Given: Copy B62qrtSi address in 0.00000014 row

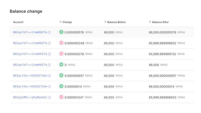Looking at the screenshot, I should point(49,87).
